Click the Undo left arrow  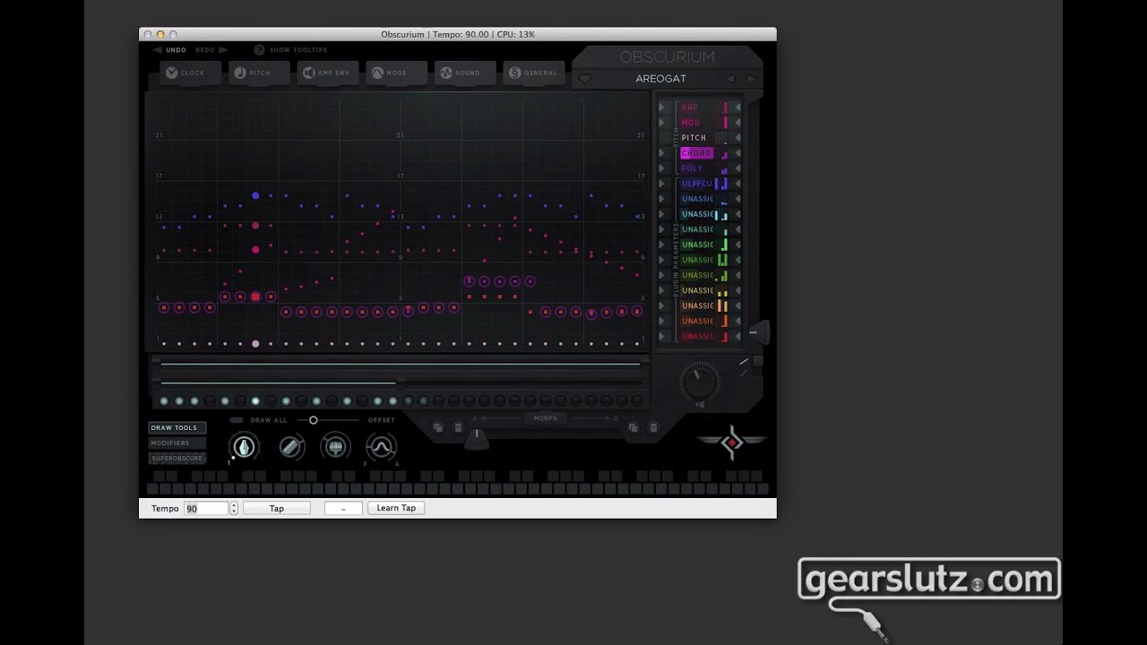[x=158, y=50]
